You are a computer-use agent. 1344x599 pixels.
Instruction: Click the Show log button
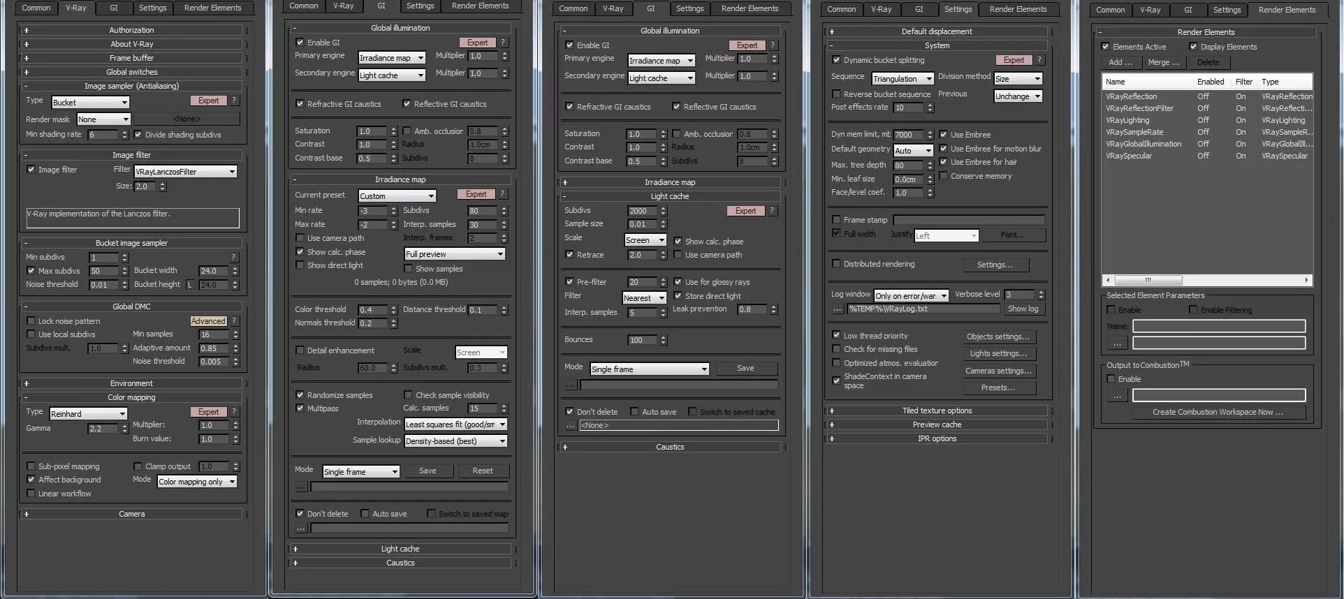tap(1023, 309)
